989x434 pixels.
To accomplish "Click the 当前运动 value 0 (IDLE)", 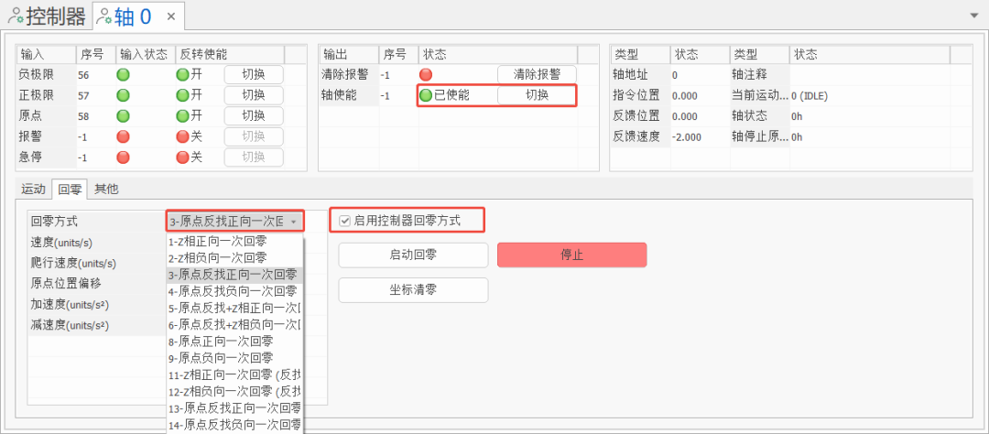I will pos(810,96).
